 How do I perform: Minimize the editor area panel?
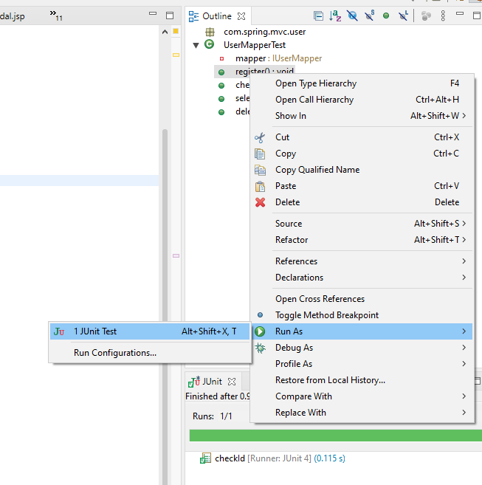click(153, 13)
